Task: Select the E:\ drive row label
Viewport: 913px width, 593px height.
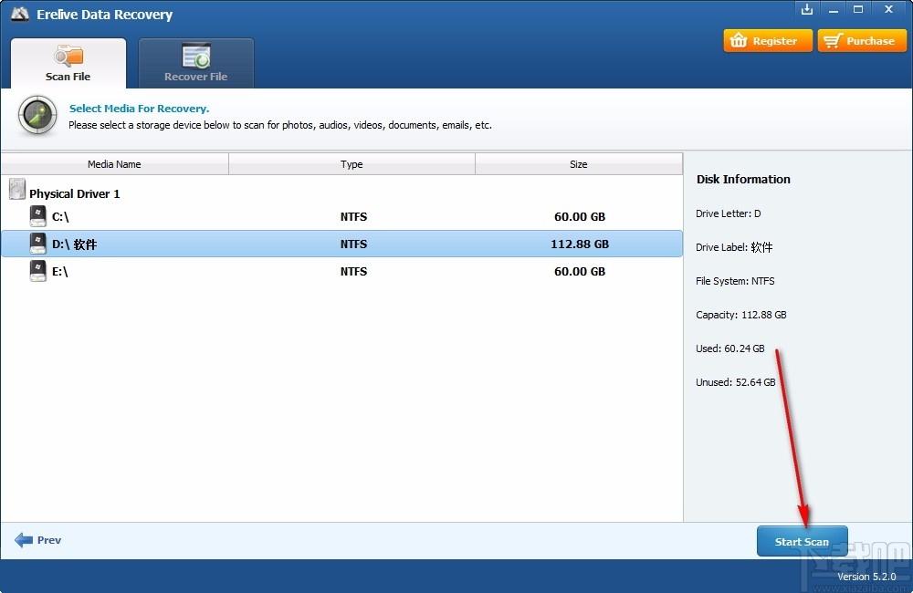Action: click(x=60, y=271)
